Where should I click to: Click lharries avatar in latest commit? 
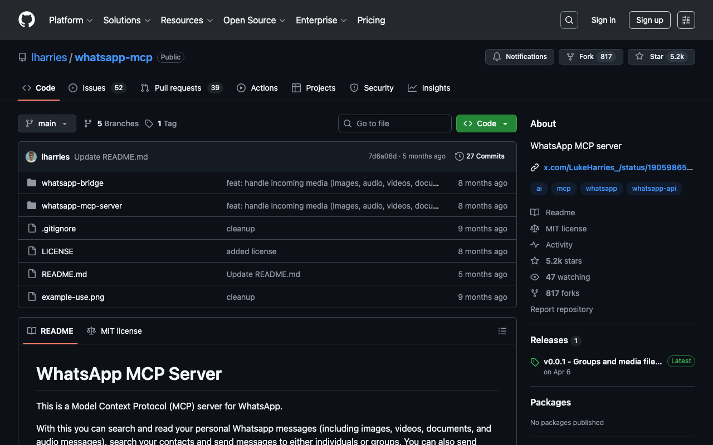coord(31,157)
